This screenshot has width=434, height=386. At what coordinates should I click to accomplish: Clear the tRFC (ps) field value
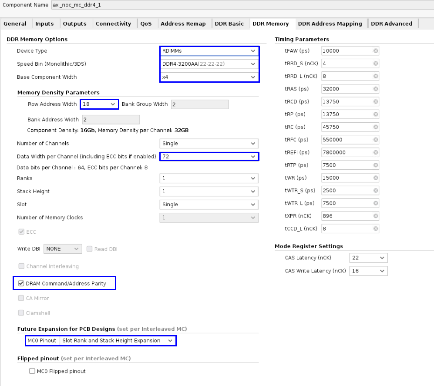376,140
